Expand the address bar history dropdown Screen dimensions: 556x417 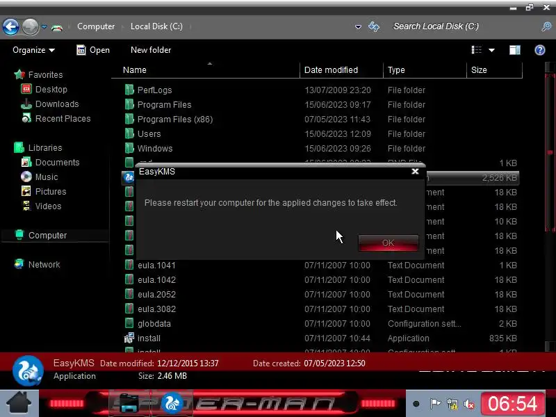358,26
